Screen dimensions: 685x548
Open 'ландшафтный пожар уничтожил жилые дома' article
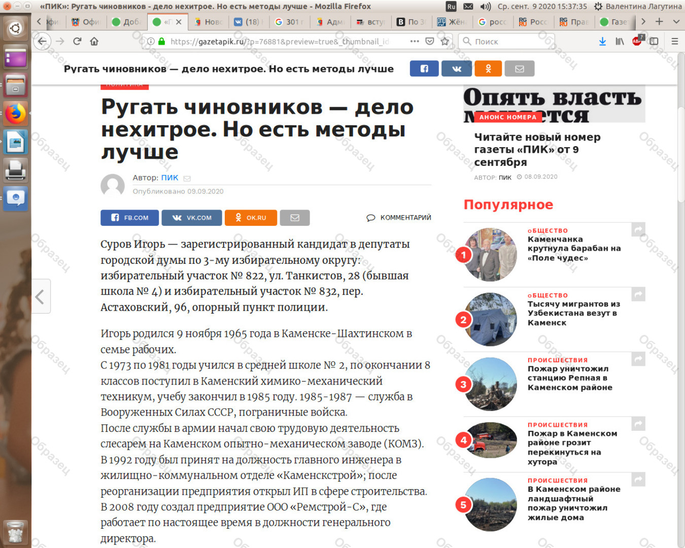574,503
